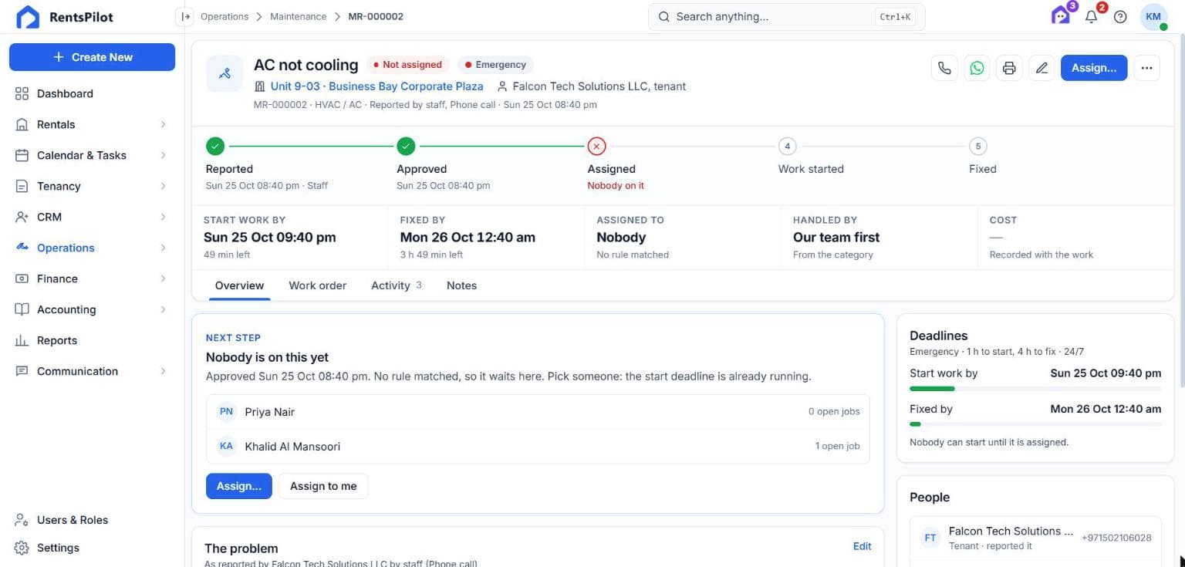This screenshot has width=1185, height=567.
Task: Switch to the Overview tab
Action: point(239,285)
